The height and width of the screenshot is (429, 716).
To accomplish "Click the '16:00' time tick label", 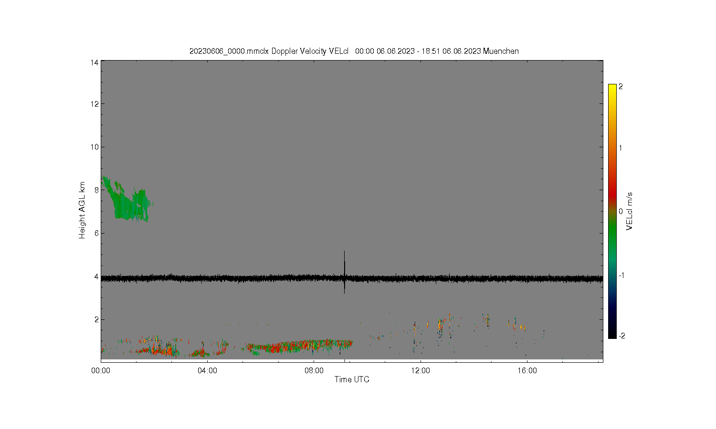I will coord(527,370).
